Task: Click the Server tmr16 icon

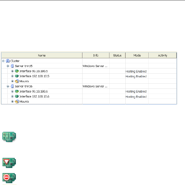Action: (x=12, y=86)
